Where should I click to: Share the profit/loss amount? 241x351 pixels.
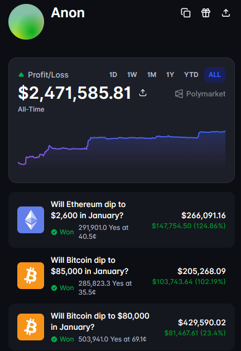[143, 93]
